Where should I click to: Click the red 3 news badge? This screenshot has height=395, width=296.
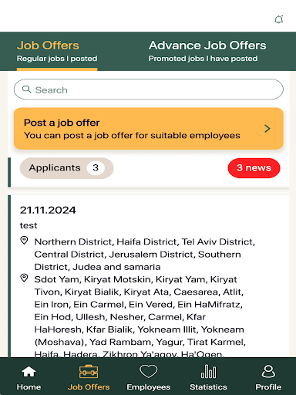(x=254, y=168)
